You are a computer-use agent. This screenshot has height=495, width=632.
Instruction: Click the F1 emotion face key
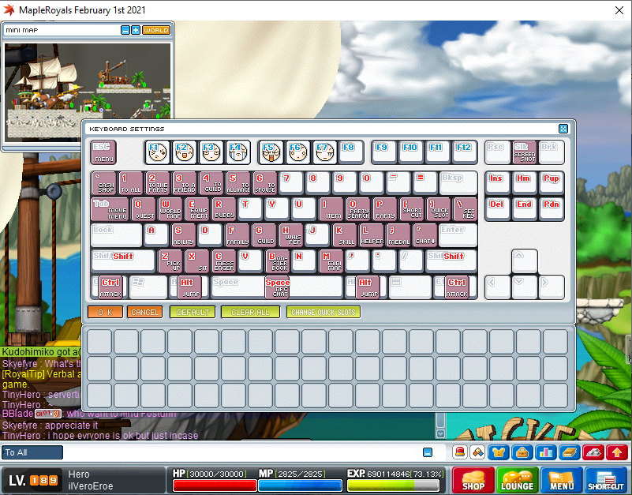pos(157,152)
